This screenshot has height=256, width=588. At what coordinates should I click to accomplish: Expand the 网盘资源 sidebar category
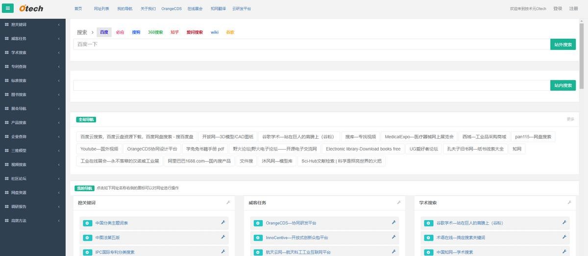[32, 193]
